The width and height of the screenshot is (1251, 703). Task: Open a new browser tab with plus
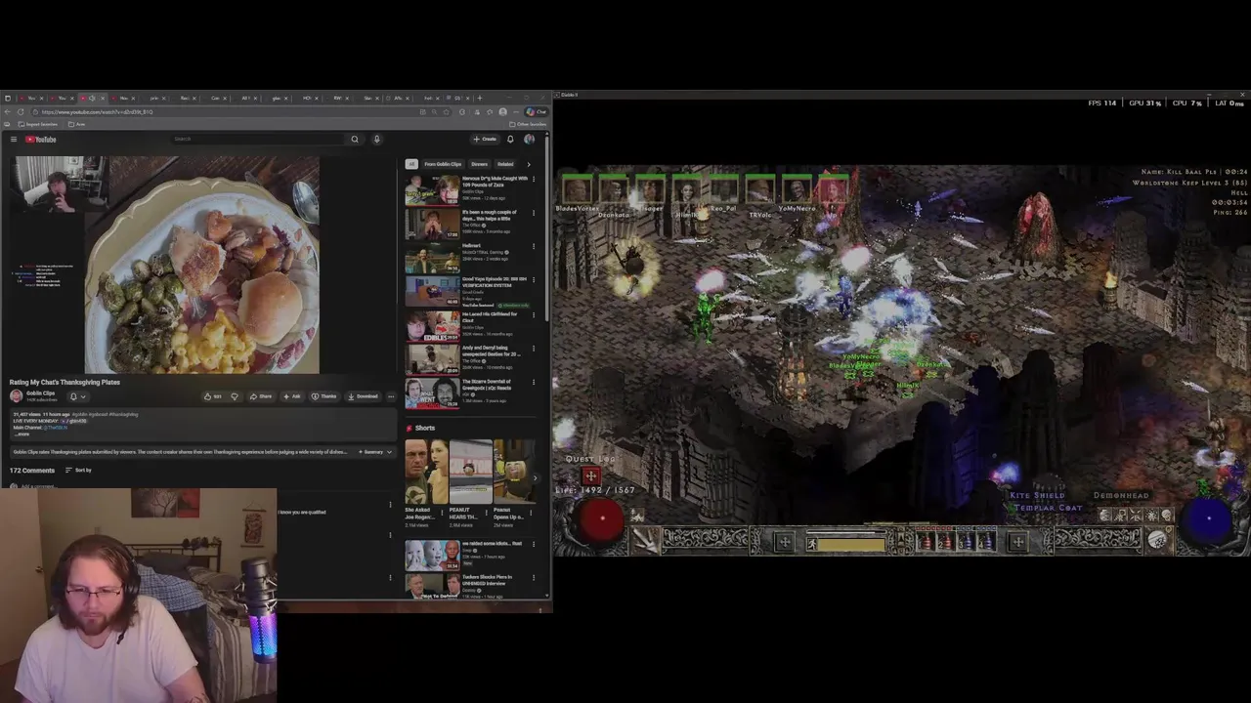(x=480, y=99)
